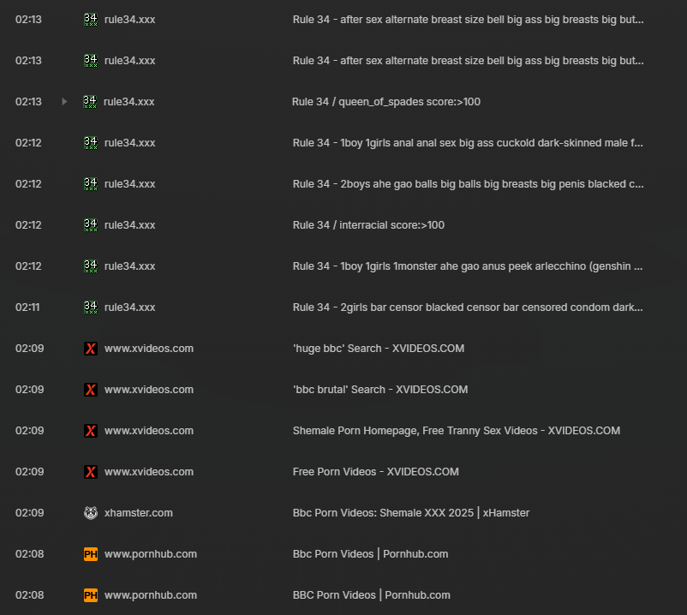
Task: Open the xHamster 'Shemale XXX 2025' entry title
Action: pos(411,513)
